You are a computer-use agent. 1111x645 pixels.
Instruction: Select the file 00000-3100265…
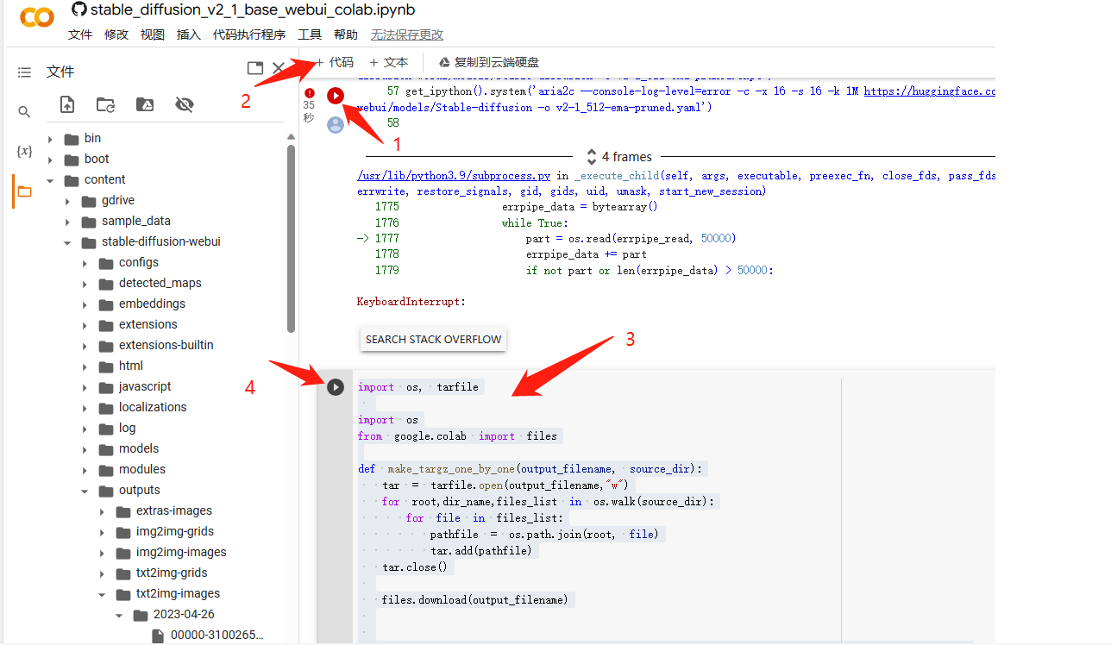point(217,635)
